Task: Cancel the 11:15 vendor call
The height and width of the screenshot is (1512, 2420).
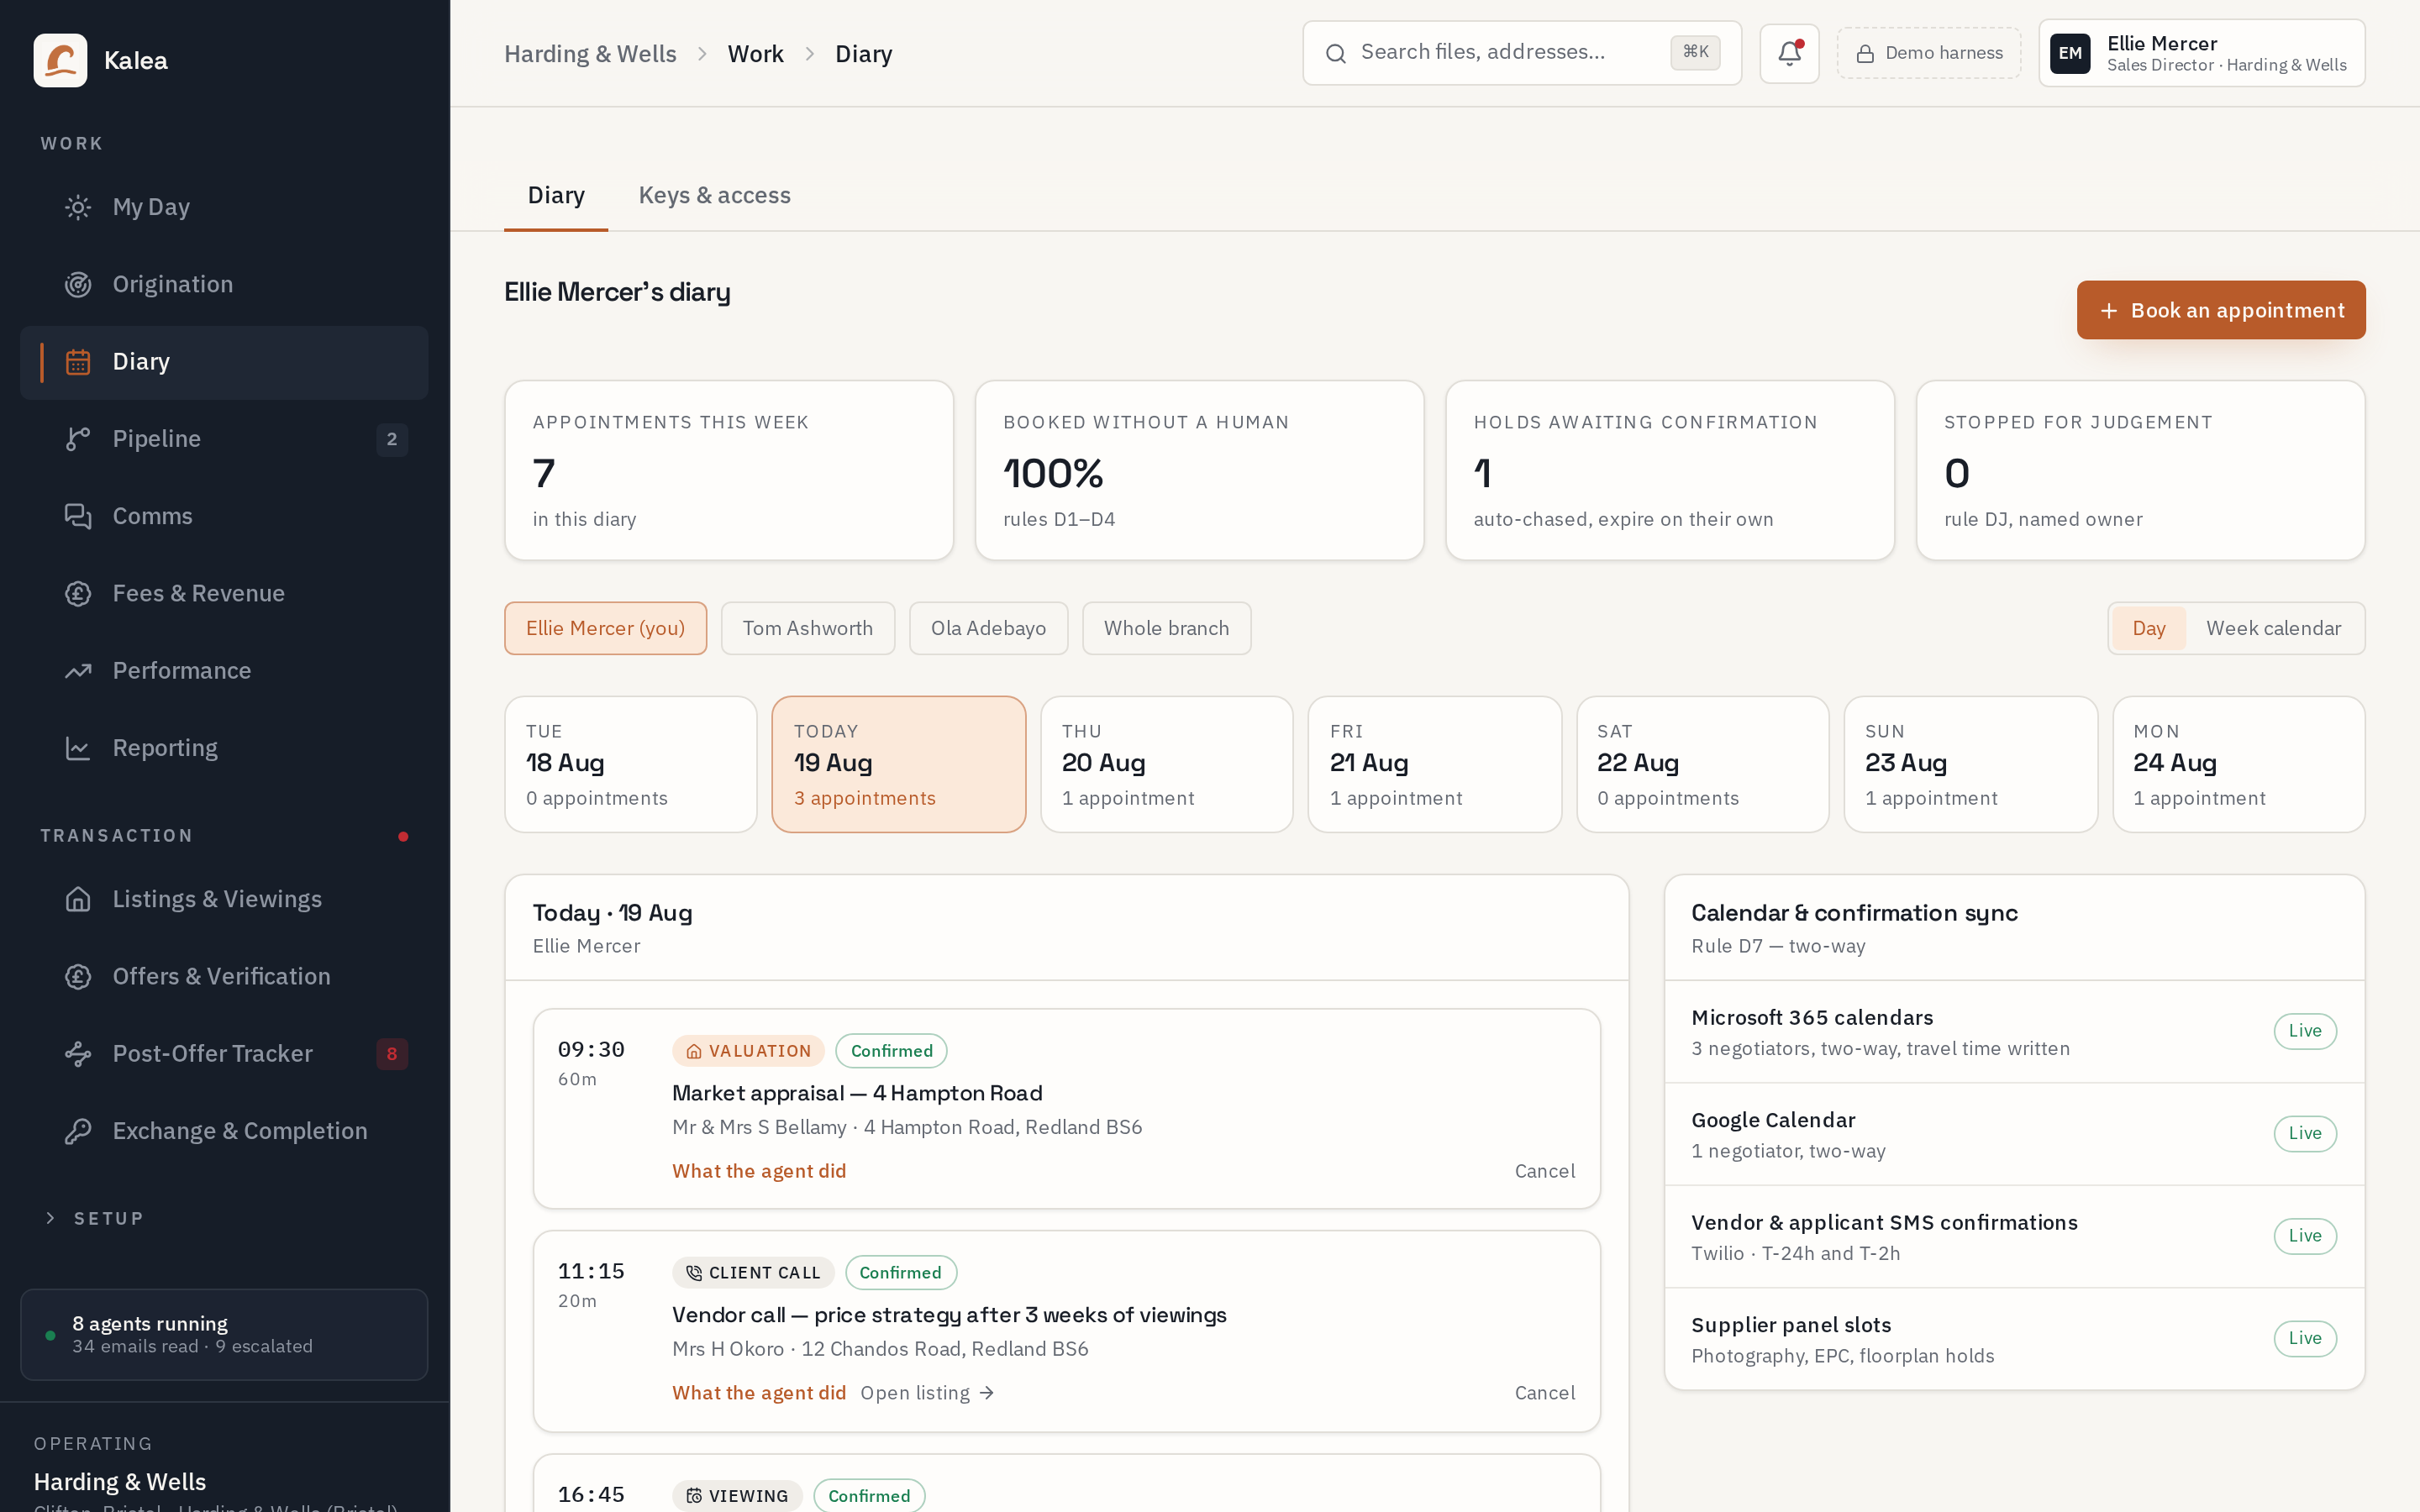Action: coord(1544,1393)
